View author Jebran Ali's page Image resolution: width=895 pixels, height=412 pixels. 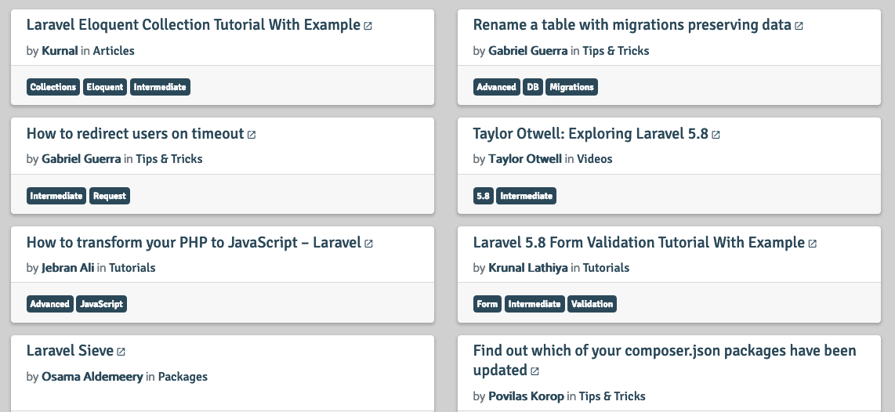pos(68,268)
